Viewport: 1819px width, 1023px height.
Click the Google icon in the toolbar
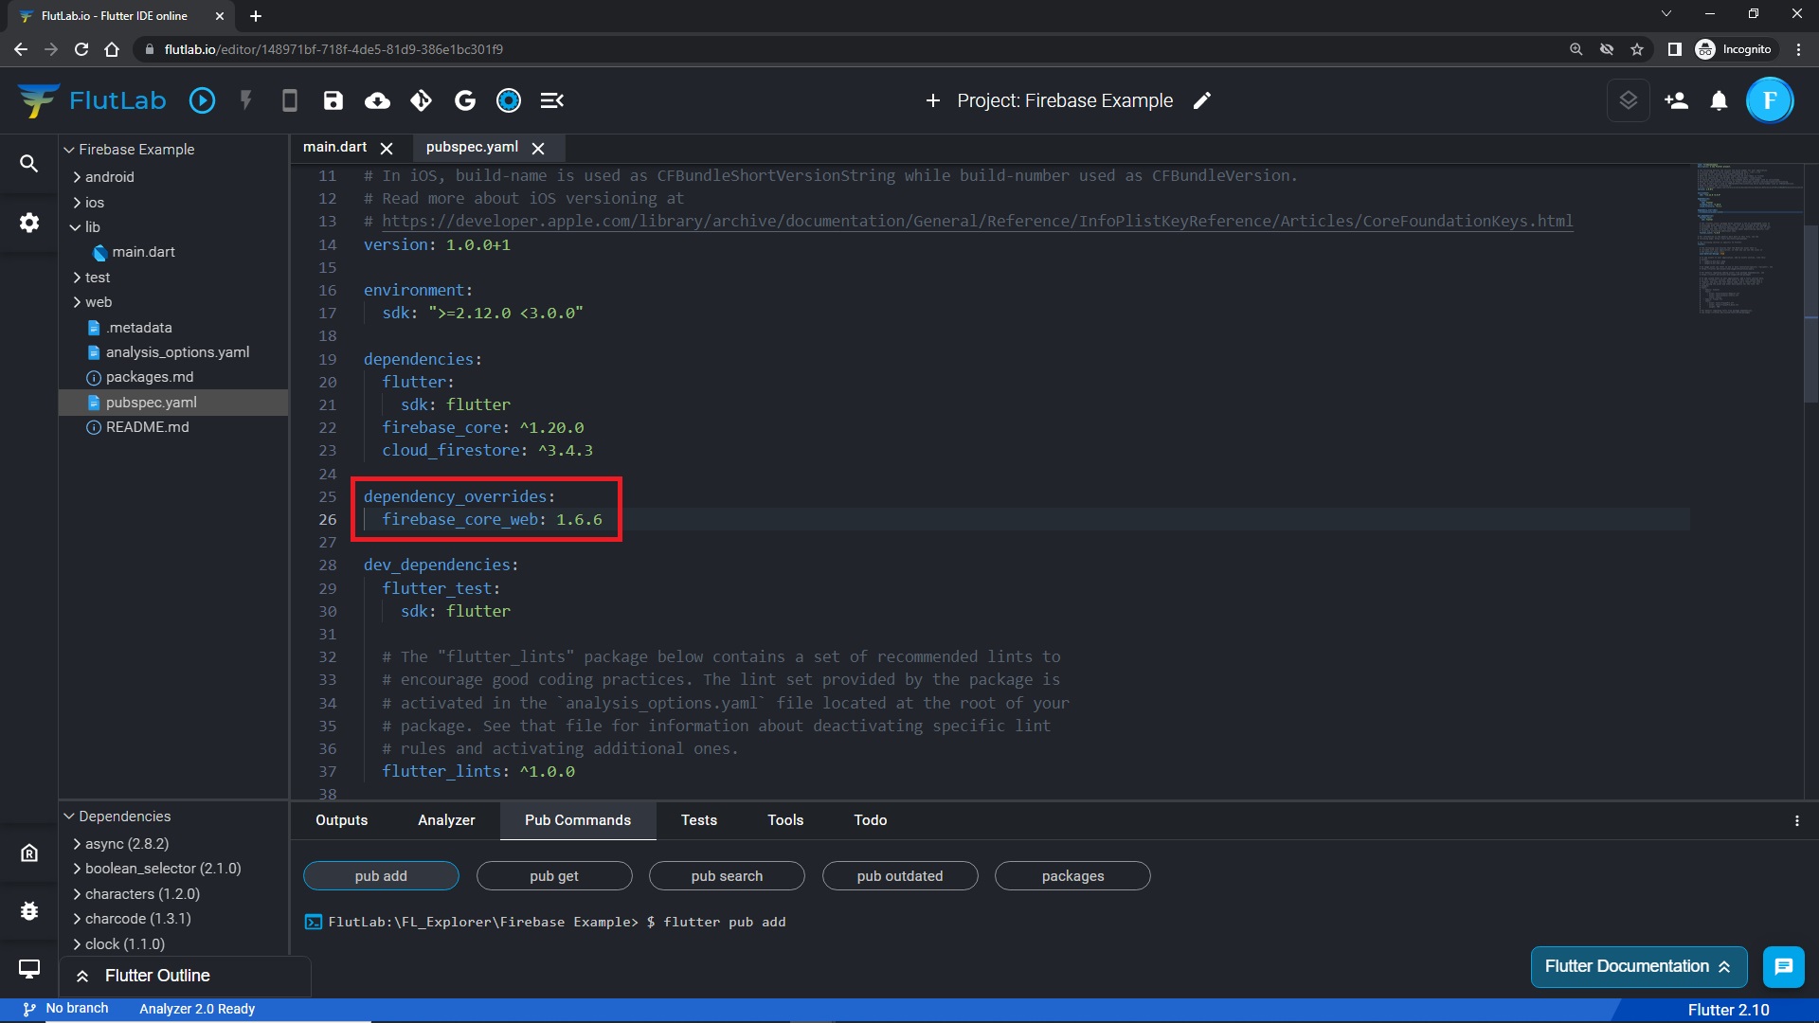point(465,100)
